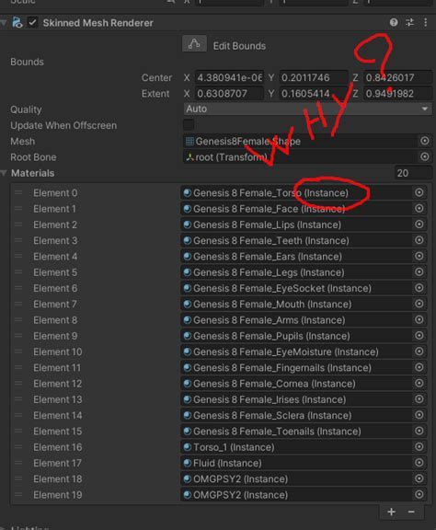This screenshot has height=530, width=436.
Task: Open Skinned Mesh Renderer help reference icon
Action: (394, 23)
